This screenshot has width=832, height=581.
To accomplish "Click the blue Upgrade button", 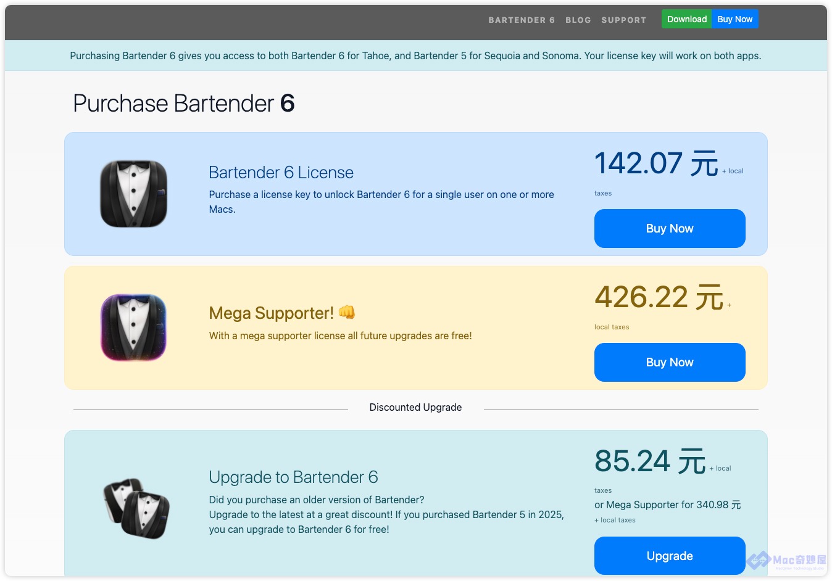I will point(670,556).
